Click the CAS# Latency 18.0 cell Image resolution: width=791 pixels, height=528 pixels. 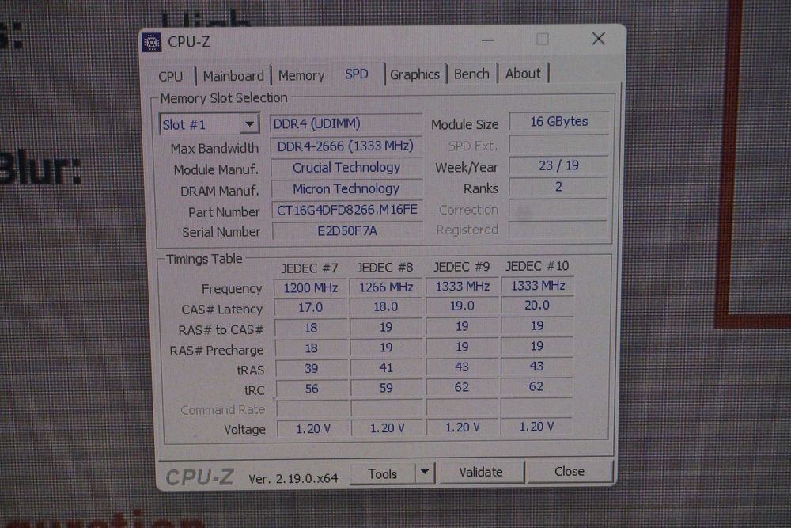point(387,307)
